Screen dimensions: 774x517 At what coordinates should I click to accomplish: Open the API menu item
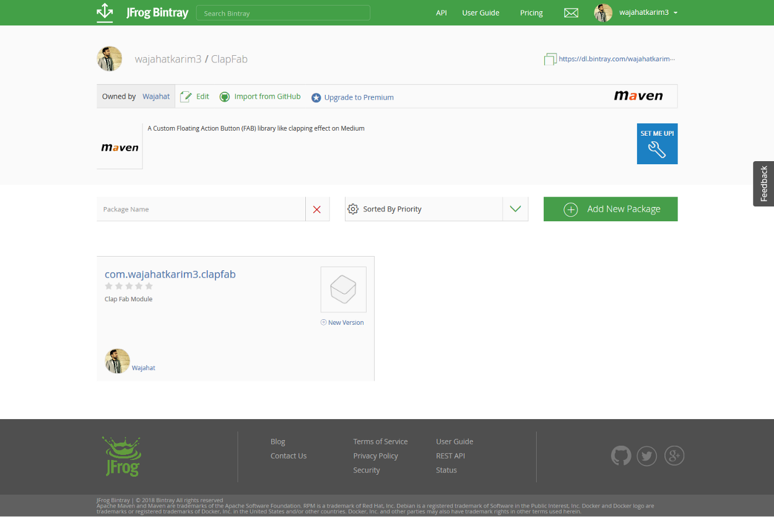(441, 13)
